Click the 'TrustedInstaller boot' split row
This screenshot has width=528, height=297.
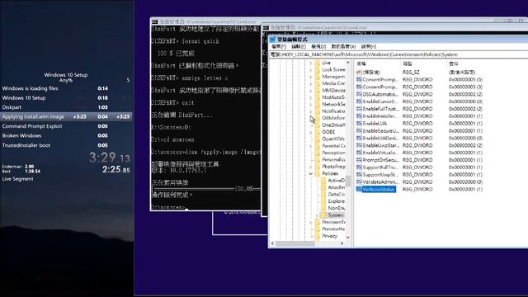click(x=66, y=145)
